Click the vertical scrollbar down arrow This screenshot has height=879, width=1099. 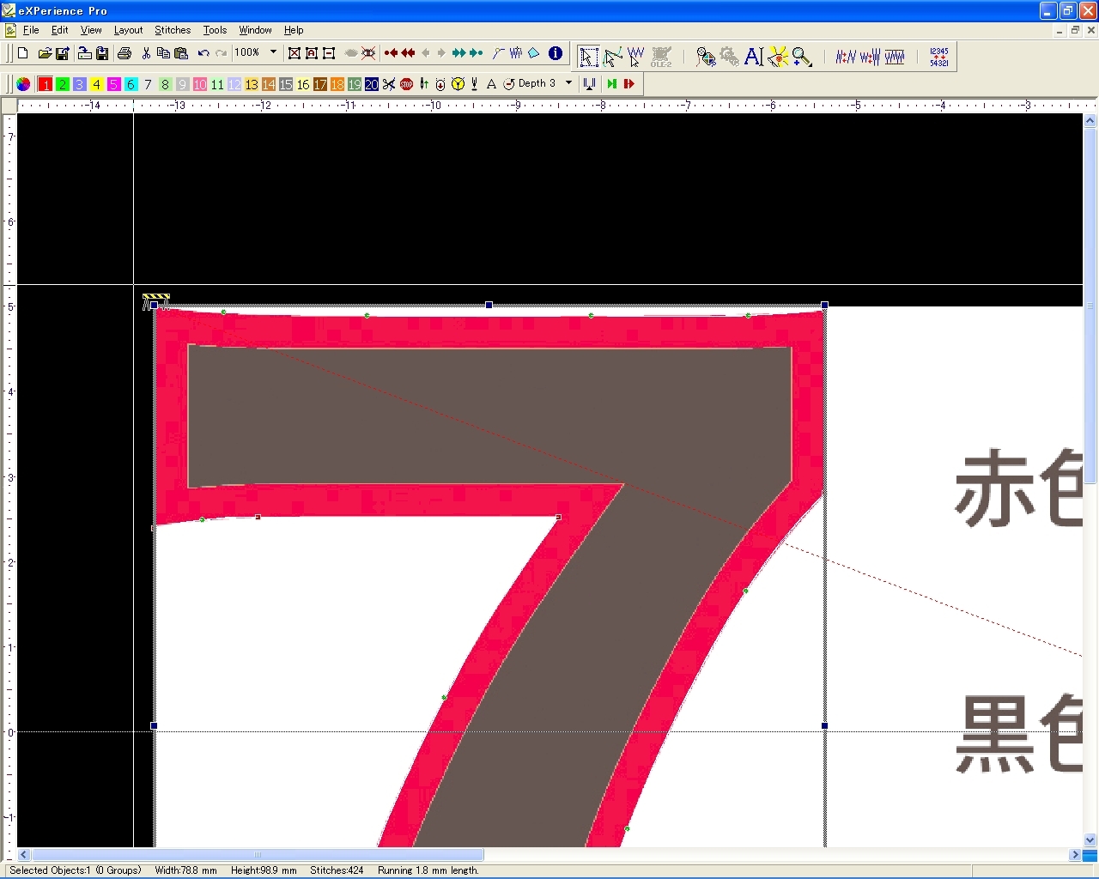(1090, 840)
